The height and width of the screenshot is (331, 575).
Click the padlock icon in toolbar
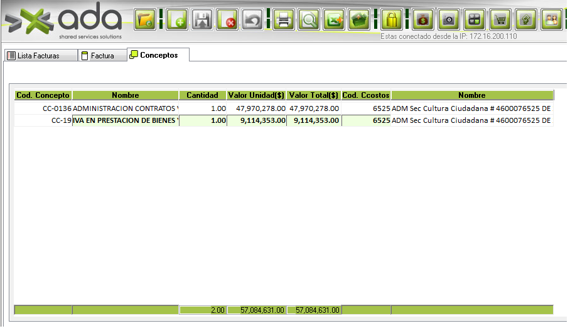click(x=391, y=20)
